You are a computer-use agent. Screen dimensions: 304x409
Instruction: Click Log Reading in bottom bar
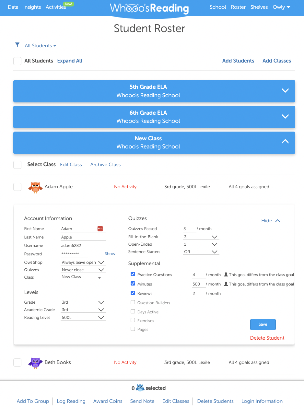point(71,401)
